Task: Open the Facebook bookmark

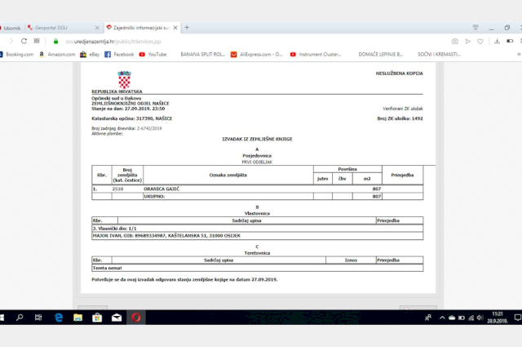Action: [x=119, y=55]
